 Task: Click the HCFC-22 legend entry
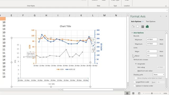point(70,69)
